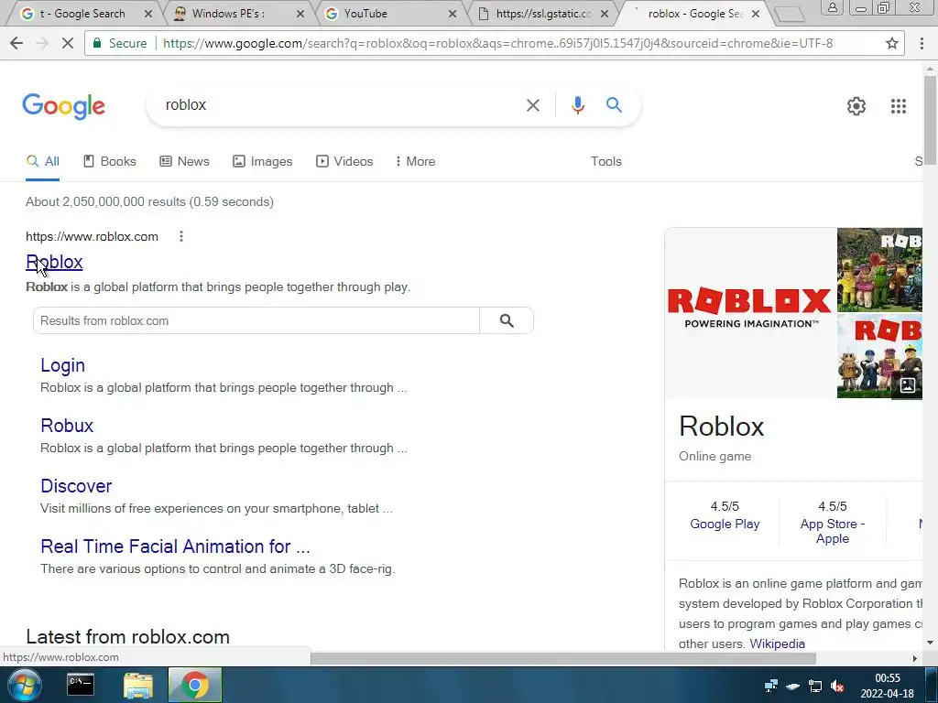Click the horizontal scrollbar right arrow
Screen dimensions: 938x703
click(915, 658)
